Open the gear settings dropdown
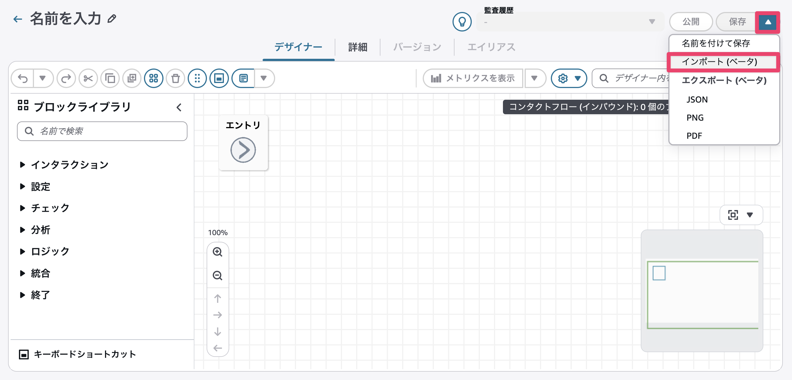792x380 pixels. pos(569,79)
